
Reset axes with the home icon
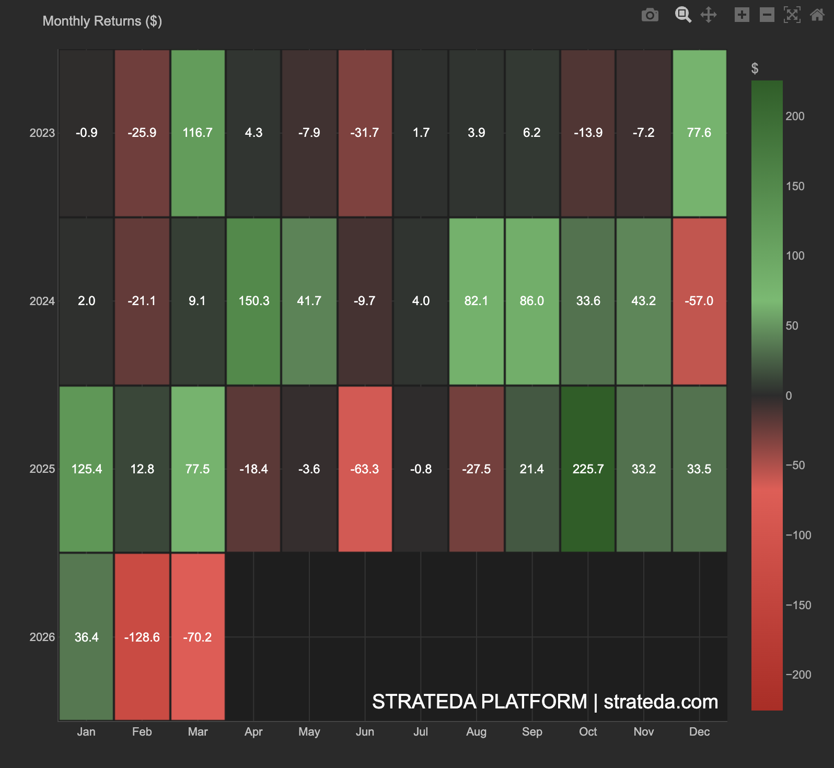tap(816, 15)
